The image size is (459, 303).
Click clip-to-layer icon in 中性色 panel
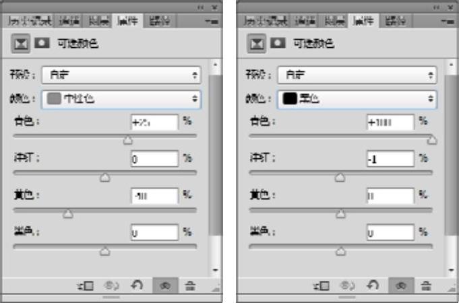point(85,285)
